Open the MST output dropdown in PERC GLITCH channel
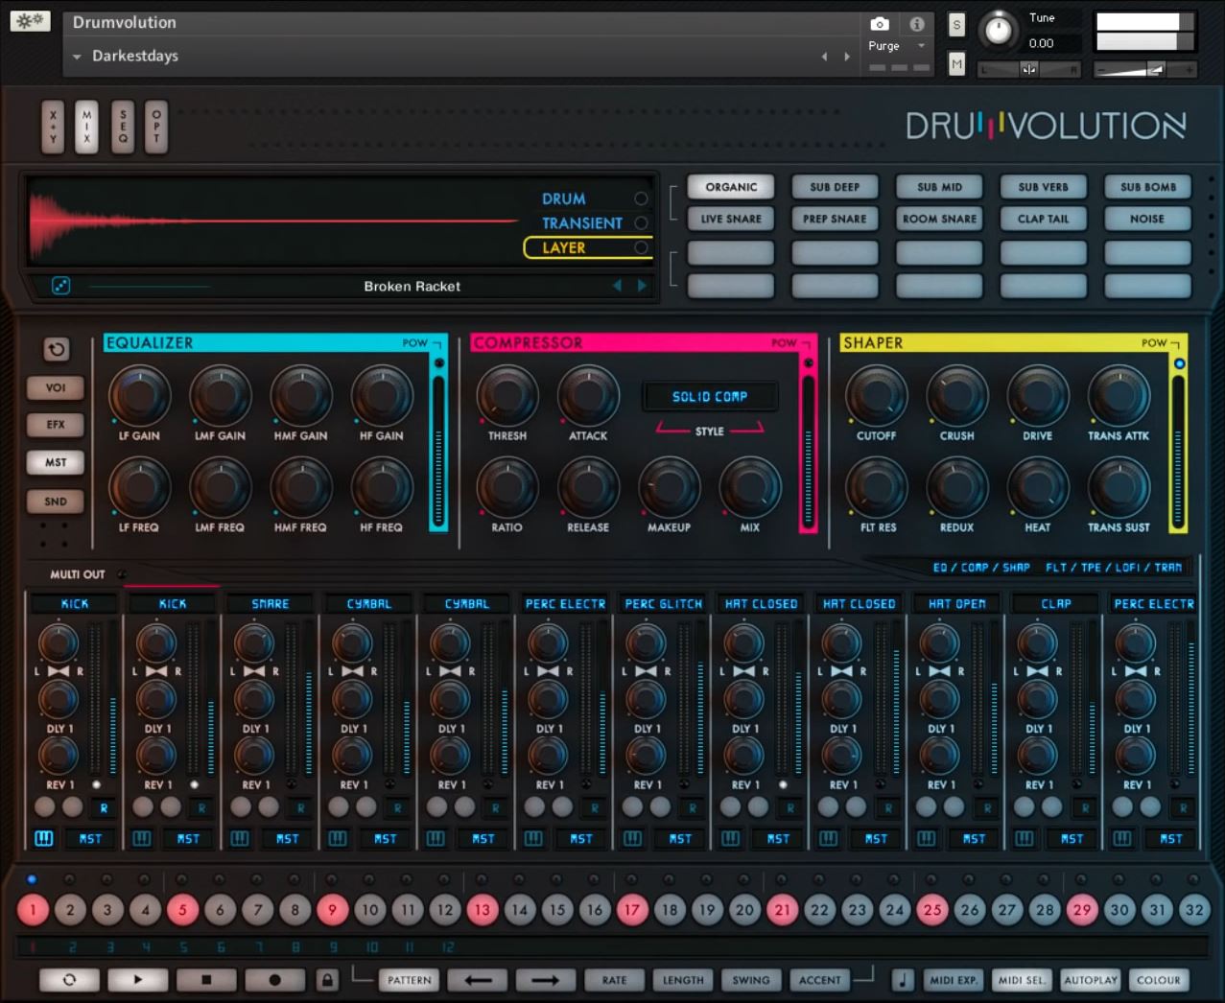Screen dimensions: 1225x1003 pos(680,839)
